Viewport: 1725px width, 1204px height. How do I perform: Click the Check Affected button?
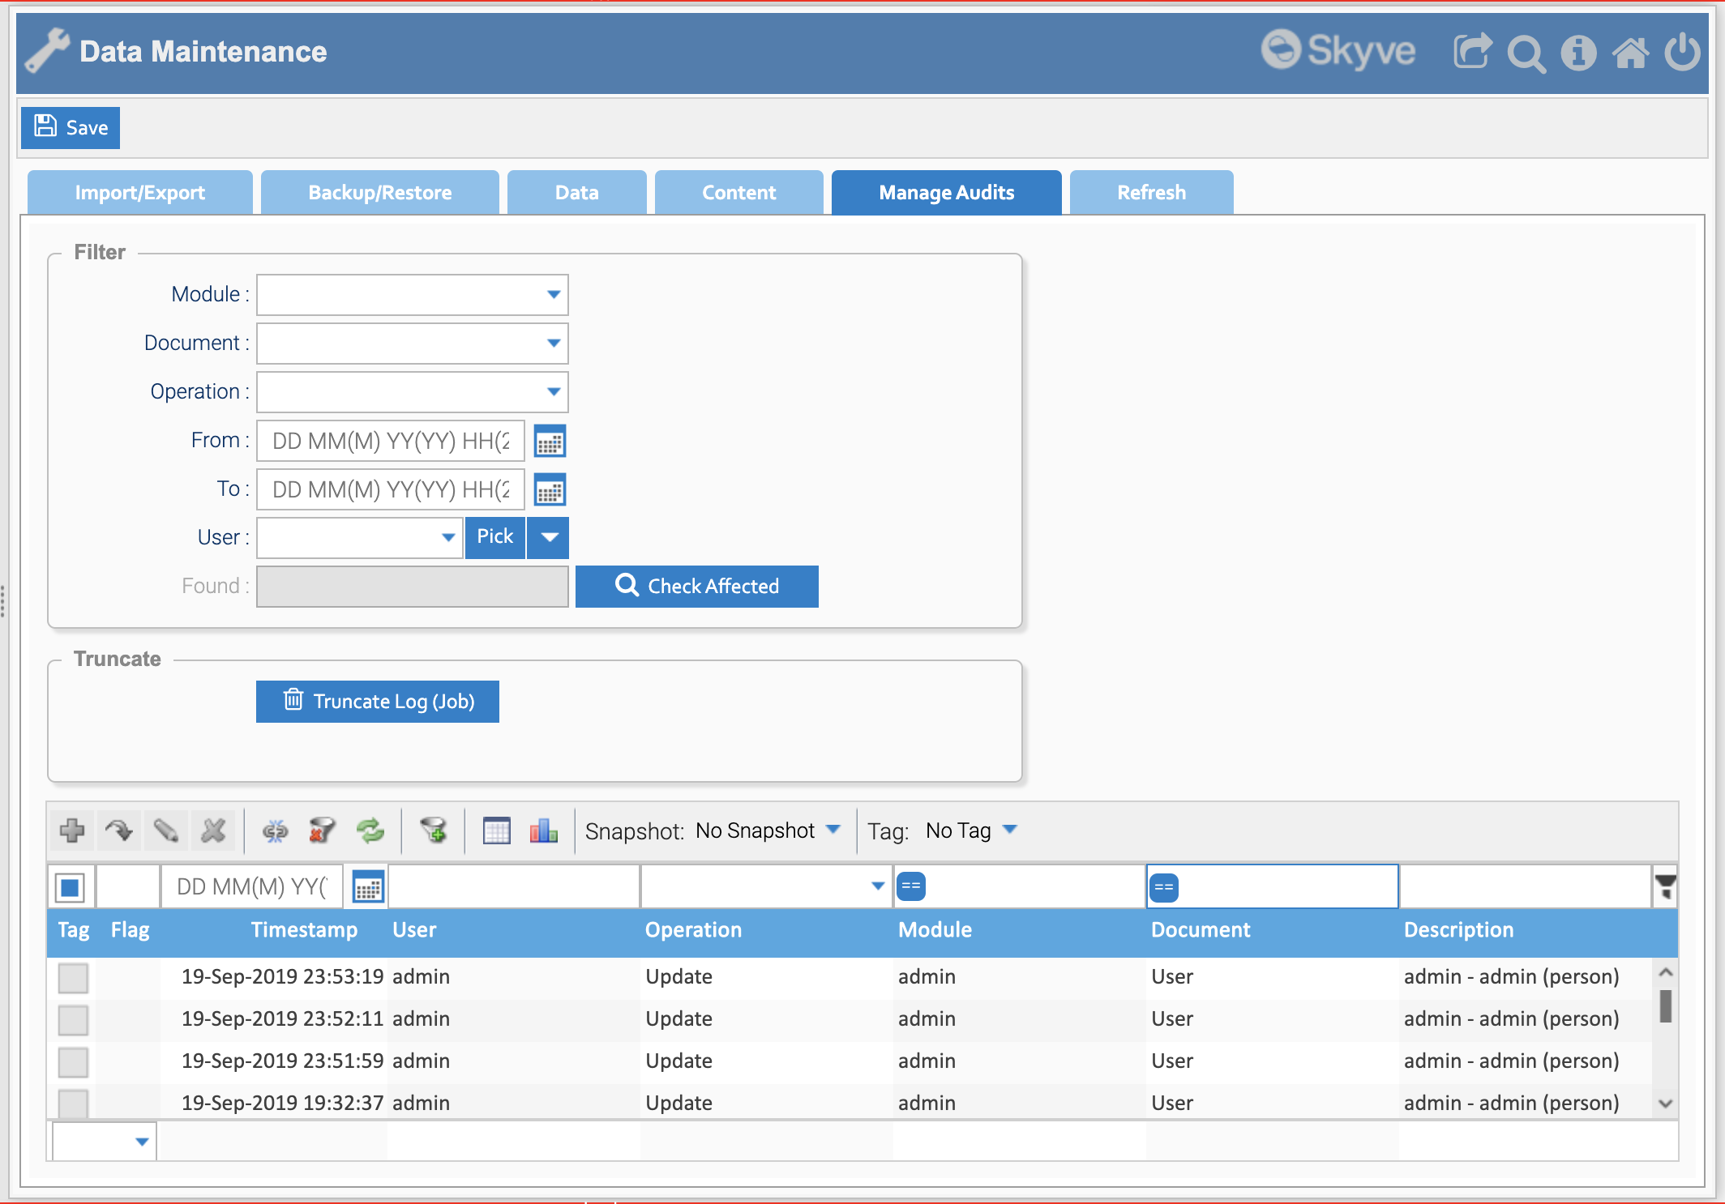click(697, 586)
